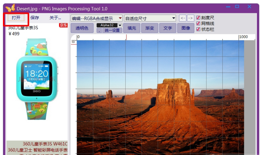Open a file with the 打开 menu
Image resolution: width=261 pixels, height=155 pixels.
(x=16, y=18)
